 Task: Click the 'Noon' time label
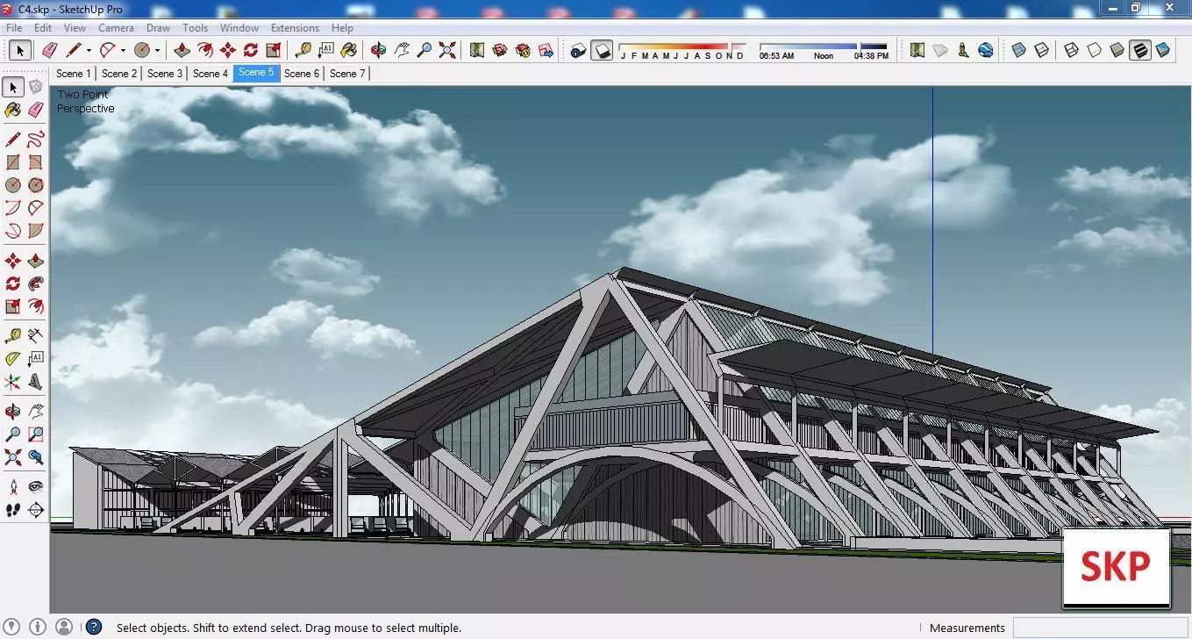tap(824, 56)
